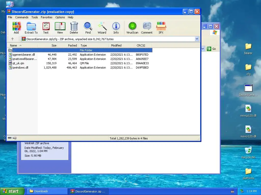Open the Recycle Bin

[248, 153]
